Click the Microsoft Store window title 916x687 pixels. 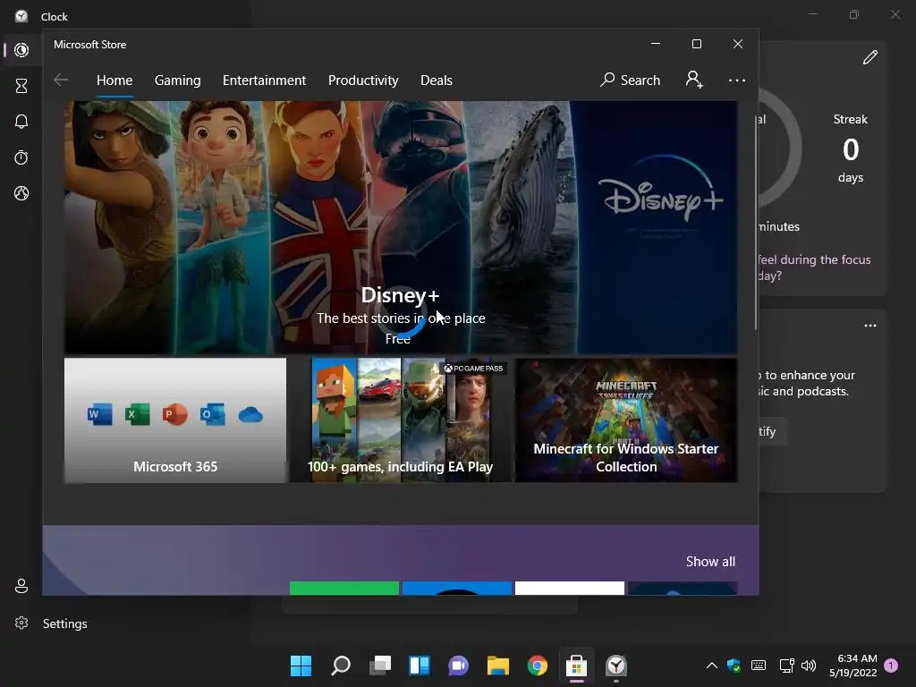click(x=90, y=45)
